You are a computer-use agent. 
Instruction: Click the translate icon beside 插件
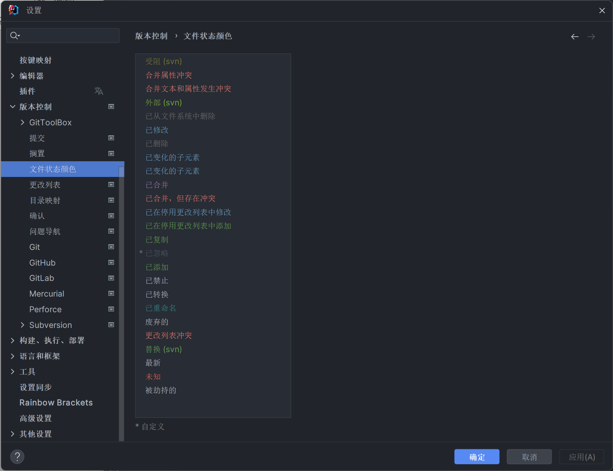99,91
